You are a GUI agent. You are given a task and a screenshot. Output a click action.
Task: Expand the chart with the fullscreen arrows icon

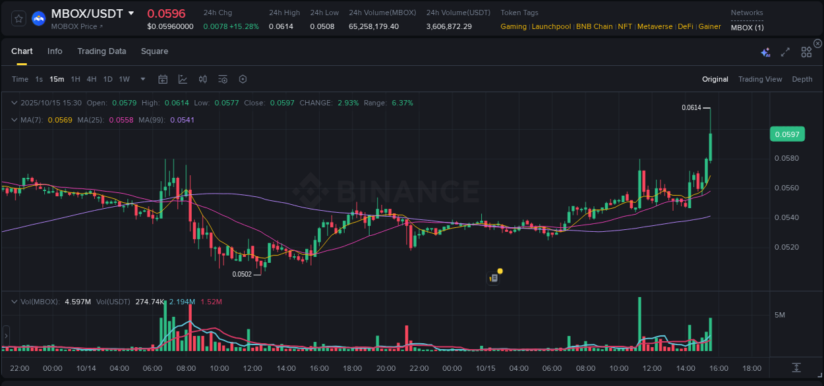784,51
